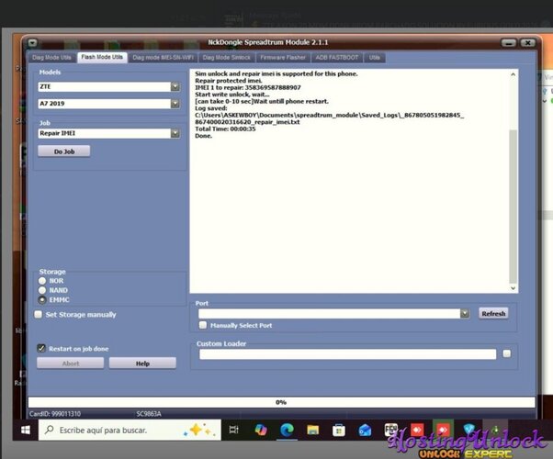Open File Explorer from the taskbar
This screenshot has height=459, width=553.
(x=312, y=430)
